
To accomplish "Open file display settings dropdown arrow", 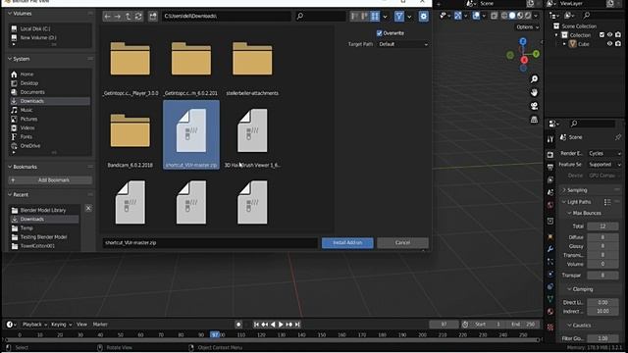I will coord(385,17).
